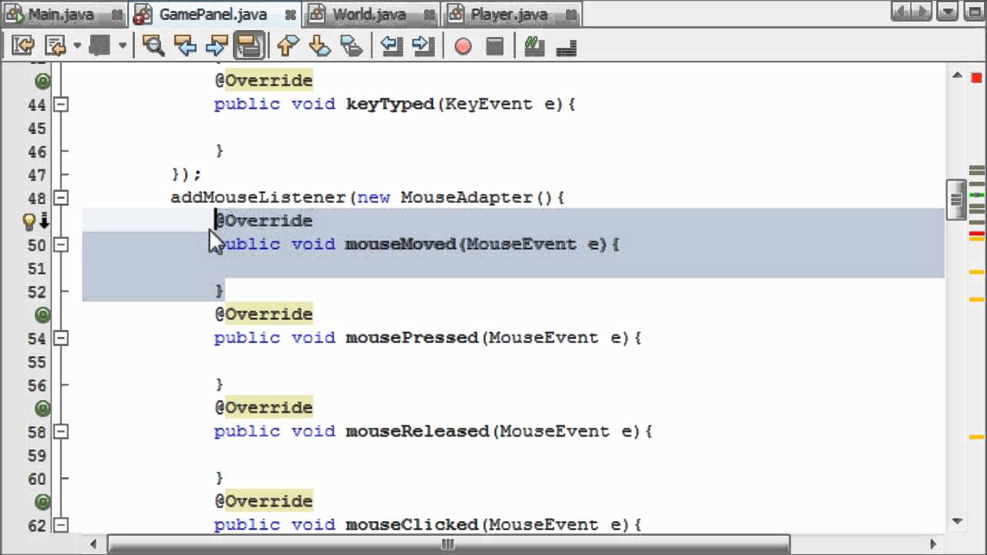Click horizontal scrollbar thumb
Image resolution: width=987 pixels, height=555 pixels.
pyautogui.click(x=449, y=544)
